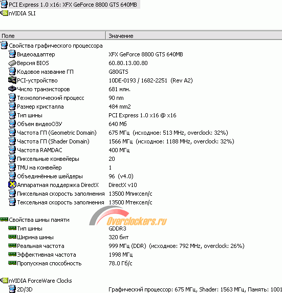
Task: Select the 640 Мб video memory value
Action: tap(118, 124)
